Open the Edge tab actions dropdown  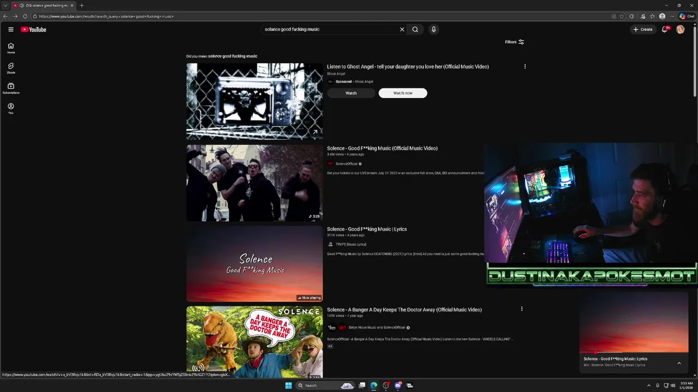pos(5,5)
